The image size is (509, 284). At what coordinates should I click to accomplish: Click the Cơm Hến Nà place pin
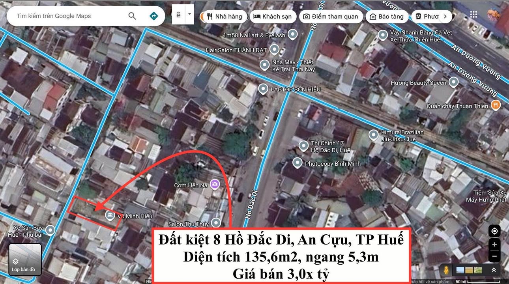coord(214,184)
